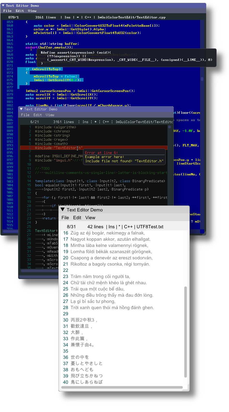The image size is (229, 412).
Task: Click line 17 'Nagyot koppan akkor' text
Action: coord(110,239)
